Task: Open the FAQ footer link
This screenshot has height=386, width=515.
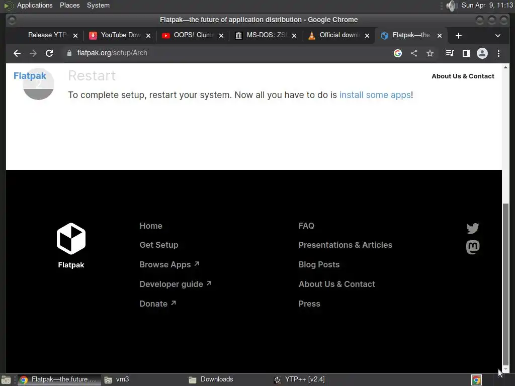Action: click(306, 226)
